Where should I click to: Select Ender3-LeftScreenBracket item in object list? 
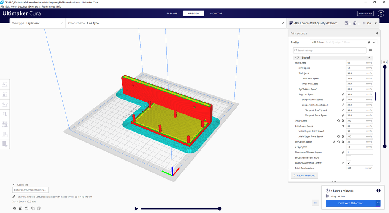click(x=30, y=190)
